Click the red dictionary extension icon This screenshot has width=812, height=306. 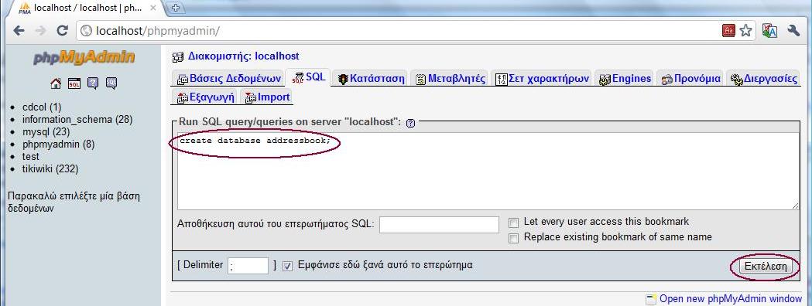click(728, 30)
